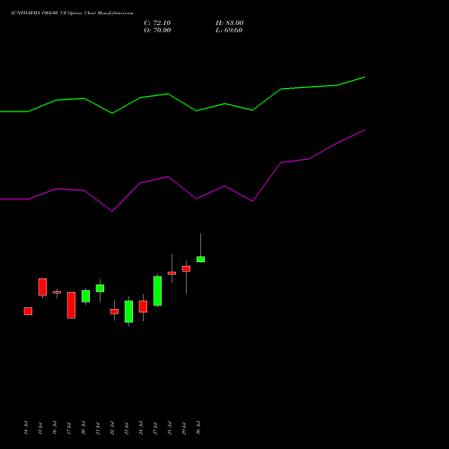Click the green candlestick for 23 Jul
449x449 pixels.
[128, 312]
